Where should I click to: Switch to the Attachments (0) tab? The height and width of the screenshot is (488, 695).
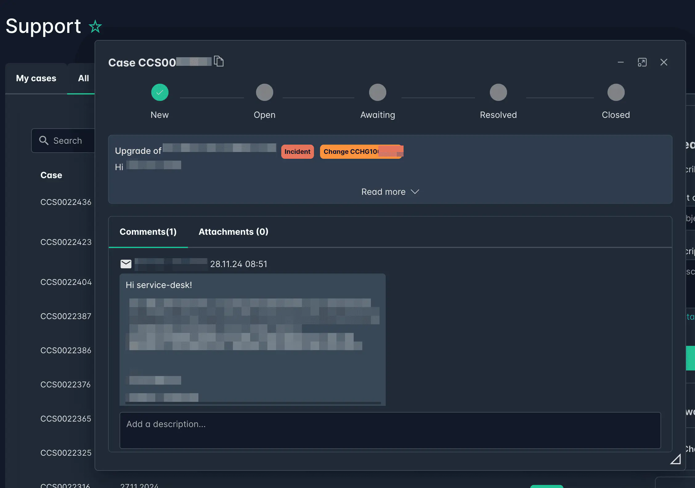(233, 232)
